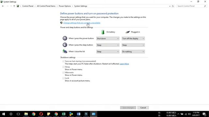
Task: Open power button Plugged in dropdown
Action: point(133,38)
